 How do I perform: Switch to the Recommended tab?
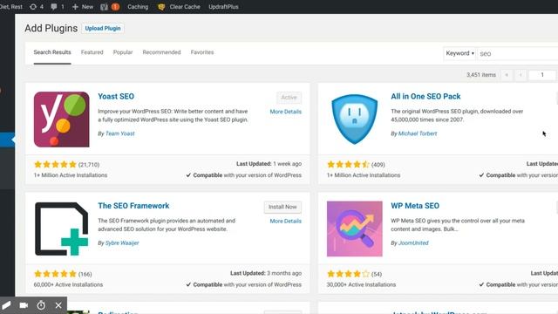point(161,52)
